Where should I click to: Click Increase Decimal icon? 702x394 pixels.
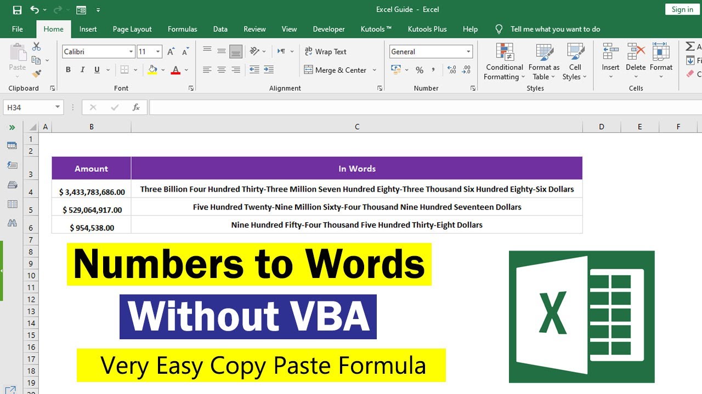coord(452,69)
